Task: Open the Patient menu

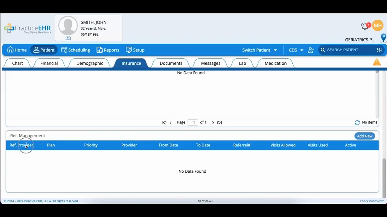Action: [x=44, y=50]
